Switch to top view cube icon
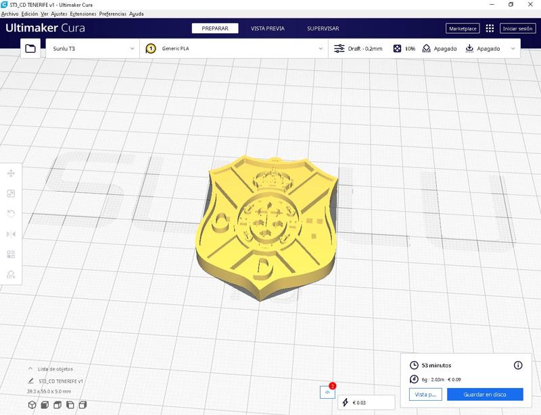Screen dimensions: 541x415 coord(57,405)
